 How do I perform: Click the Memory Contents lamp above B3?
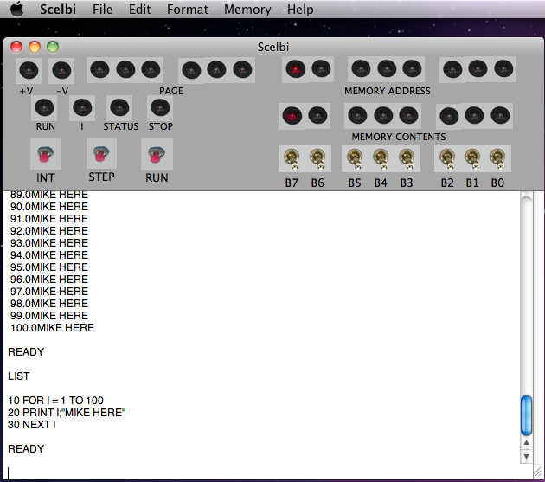tap(408, 116)
